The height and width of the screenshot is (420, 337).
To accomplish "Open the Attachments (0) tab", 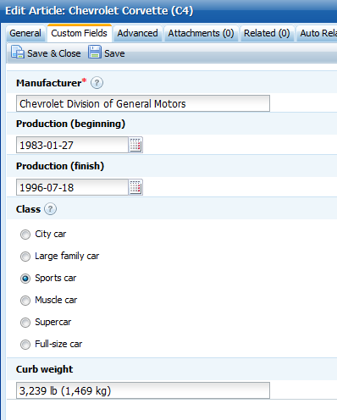I will 202,33.
